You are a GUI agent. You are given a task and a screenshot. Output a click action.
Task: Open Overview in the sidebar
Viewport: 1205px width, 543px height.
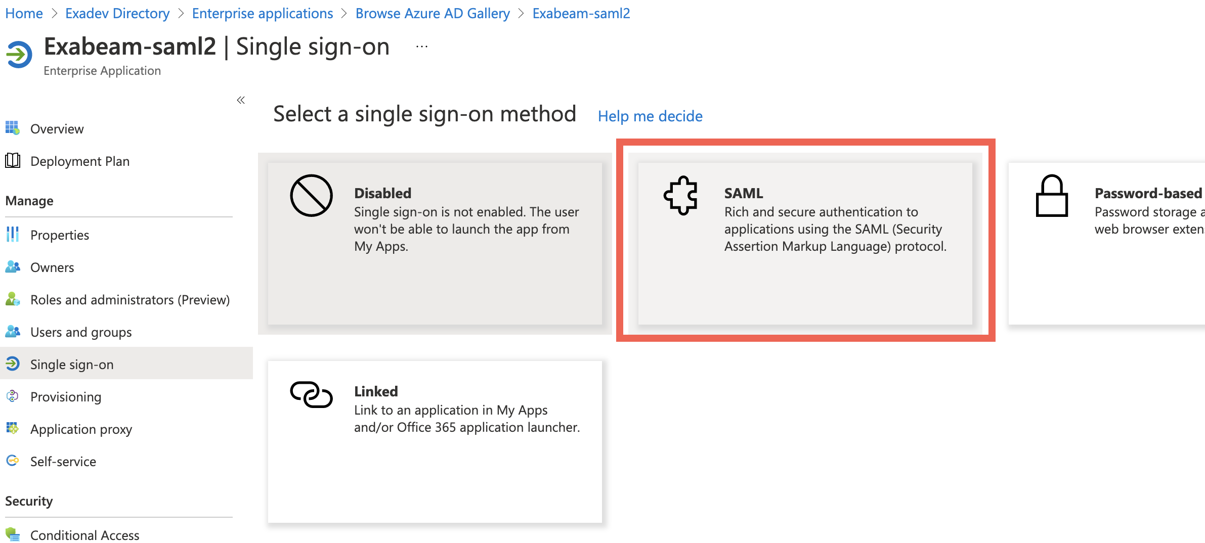click(x=126, y=128)
